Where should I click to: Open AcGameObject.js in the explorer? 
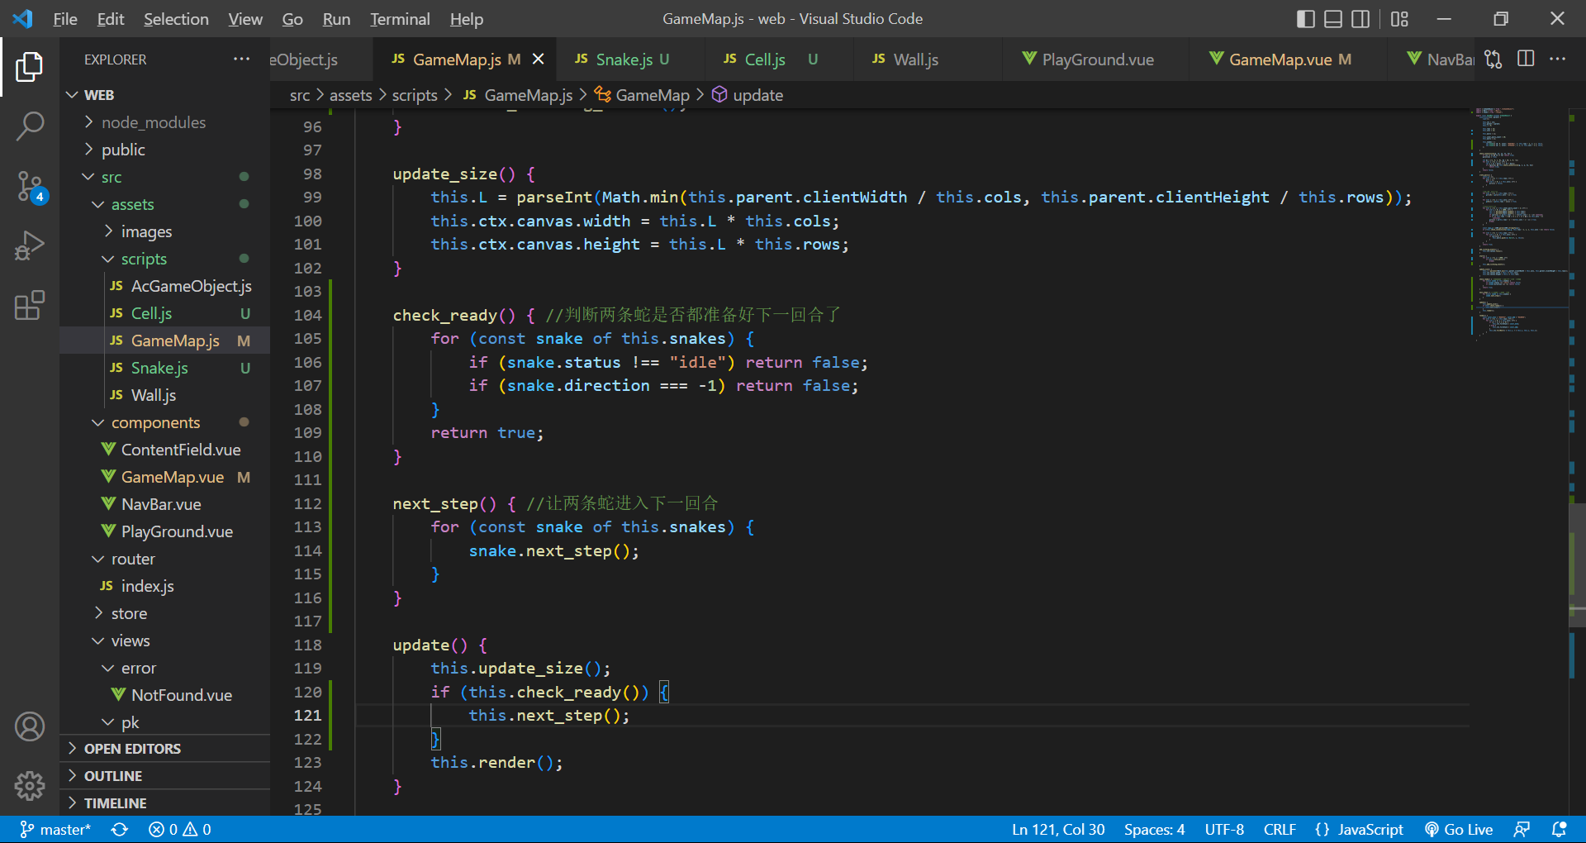[165, 286]
